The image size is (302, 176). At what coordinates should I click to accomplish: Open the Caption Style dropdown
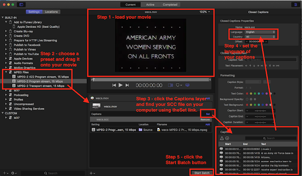tap(253, 82)
